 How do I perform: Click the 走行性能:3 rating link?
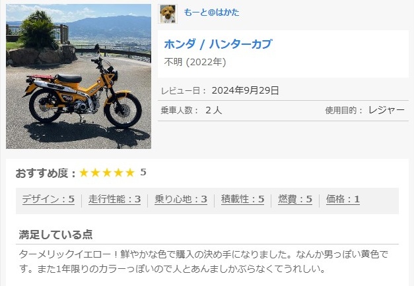coord(115,199)
